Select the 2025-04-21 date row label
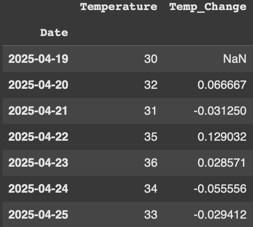The width and height of the screenshot is (253, 227). pos(38,111)
